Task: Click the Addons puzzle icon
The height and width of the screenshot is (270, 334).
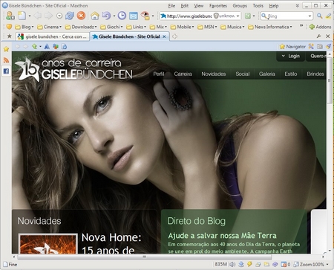Action: pyautogui.click(x=312, y=27)
